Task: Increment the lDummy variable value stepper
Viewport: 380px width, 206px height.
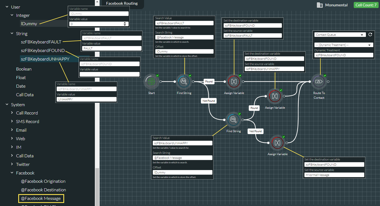Action: 125,23
